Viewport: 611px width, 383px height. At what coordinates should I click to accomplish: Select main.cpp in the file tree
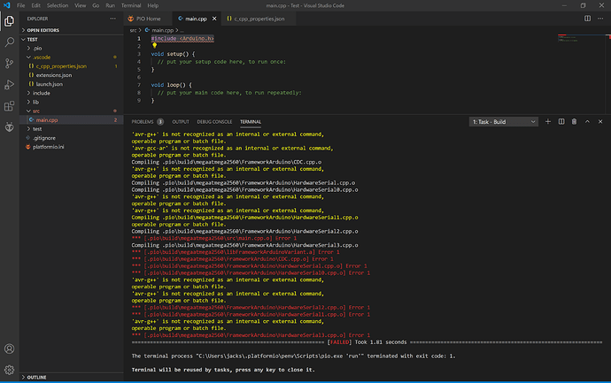[72, 120]
